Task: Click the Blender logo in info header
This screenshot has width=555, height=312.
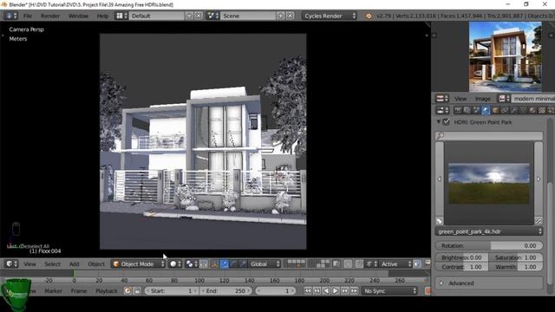Action: [x=369, y=16]
